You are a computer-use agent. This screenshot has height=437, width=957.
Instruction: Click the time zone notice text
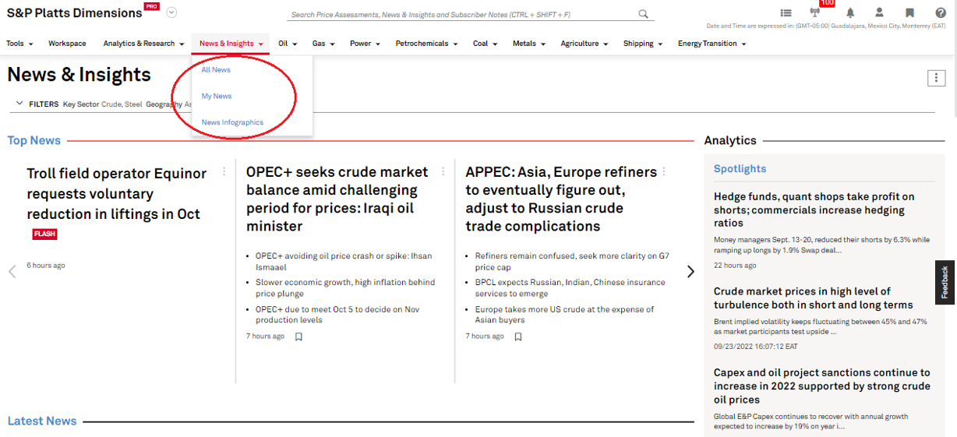coord(826,26)
